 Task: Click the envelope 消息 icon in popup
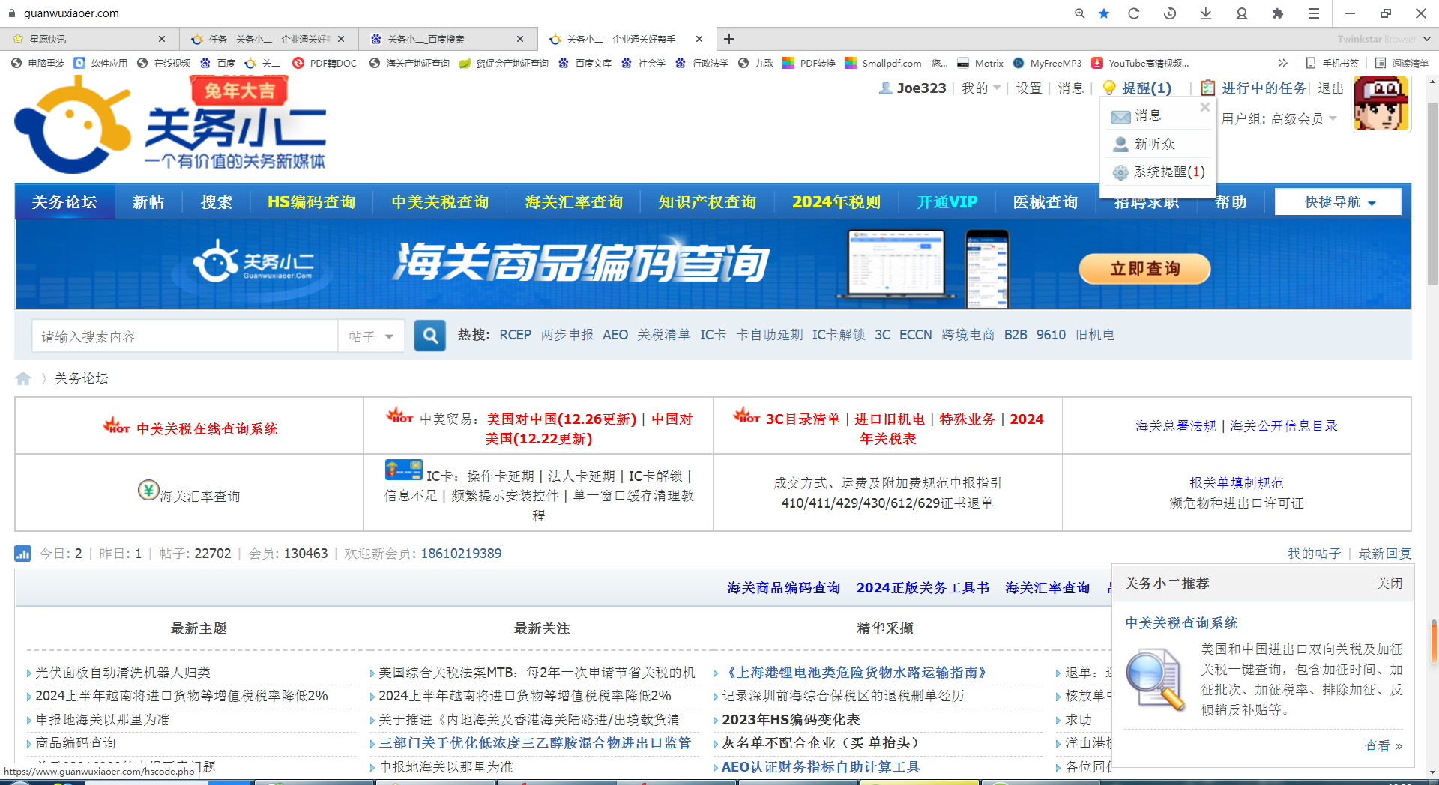[x=1120, y=116]
